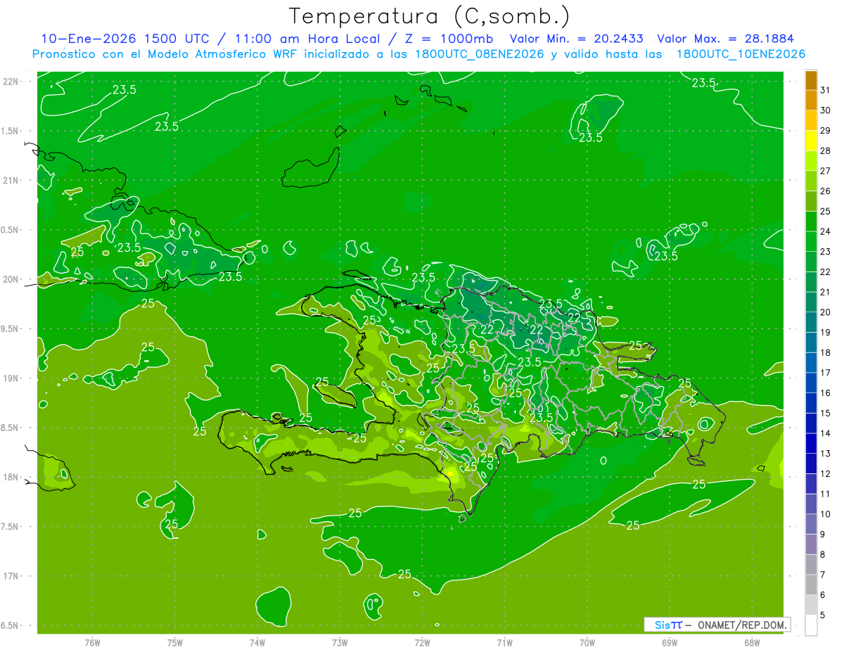Image resolution: width=844 pixels, height=652 pixels.
Task: Click the 17N latitude axis label
Action: coord(12,576)
